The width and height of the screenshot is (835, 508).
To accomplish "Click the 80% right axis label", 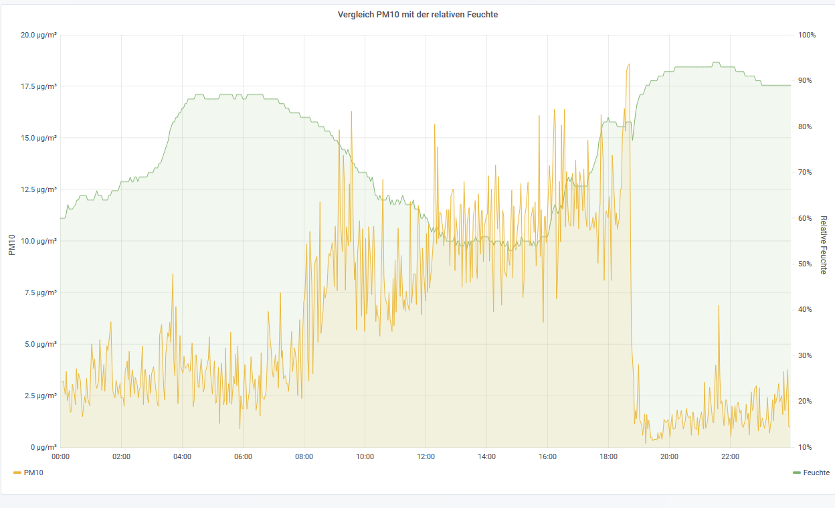I will click(x=805, y=126).
